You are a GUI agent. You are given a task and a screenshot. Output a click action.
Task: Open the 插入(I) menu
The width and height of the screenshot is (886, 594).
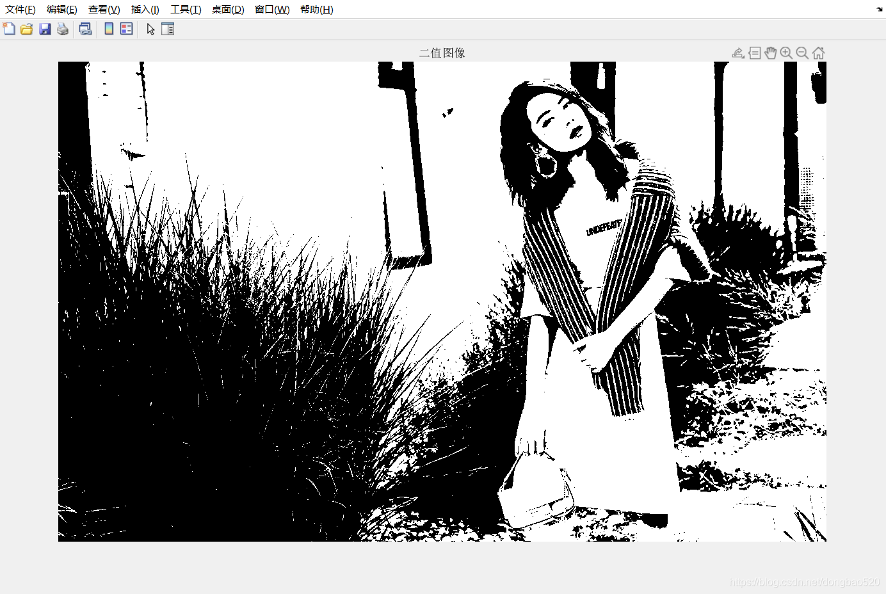tap(145, 10)
